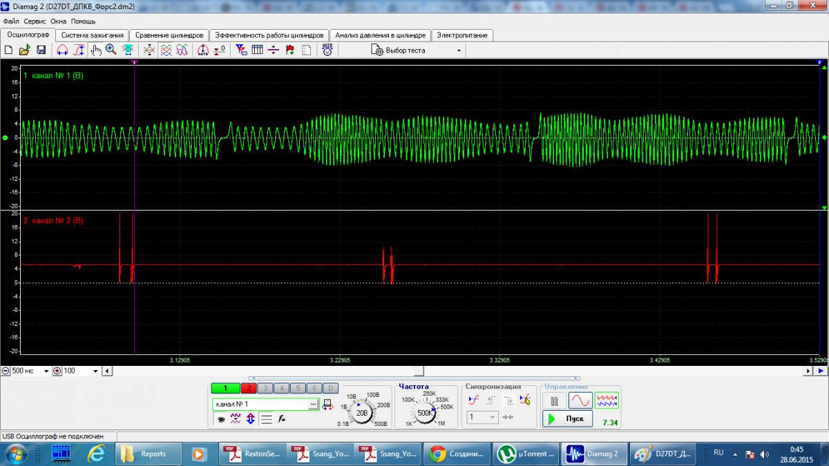Screen dimensions: 829x466
Task: Expand the 500 мс time scale dropdown
Action: click(x=46, y=371)
